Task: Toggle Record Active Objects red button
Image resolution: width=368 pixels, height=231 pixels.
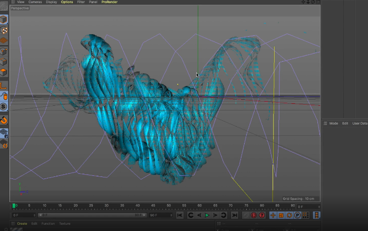Action: (254, 215)
